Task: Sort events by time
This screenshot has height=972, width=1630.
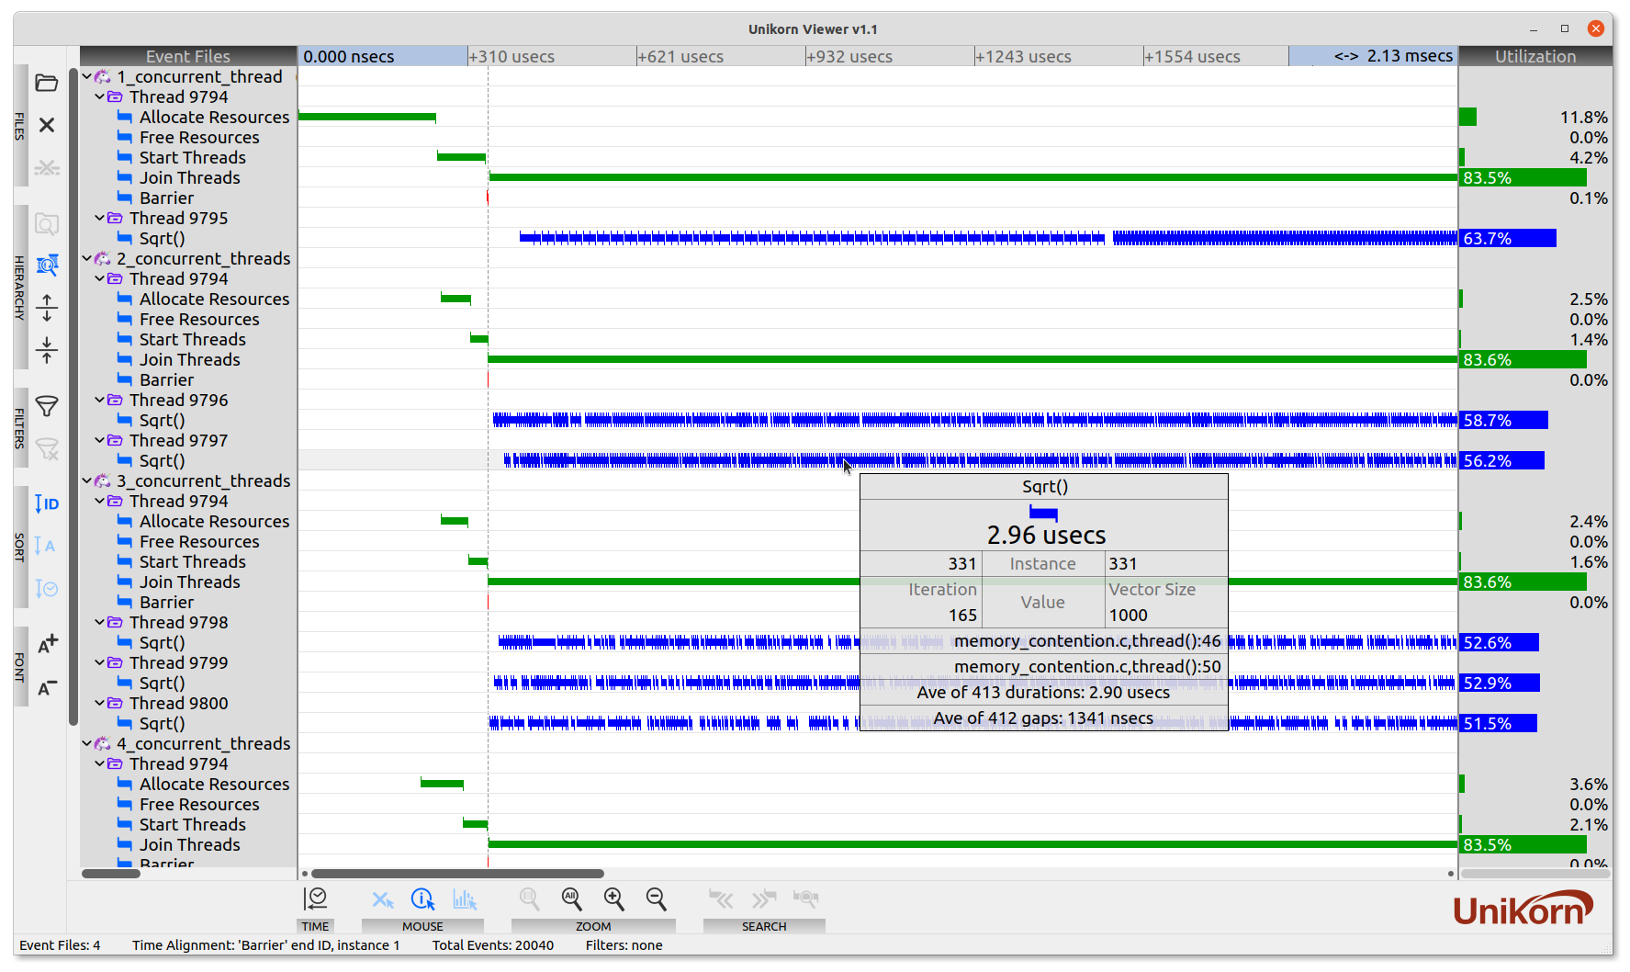Action: 47,588
